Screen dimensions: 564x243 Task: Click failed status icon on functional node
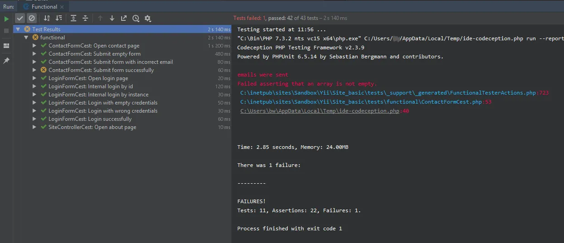[x=35, y=38]
